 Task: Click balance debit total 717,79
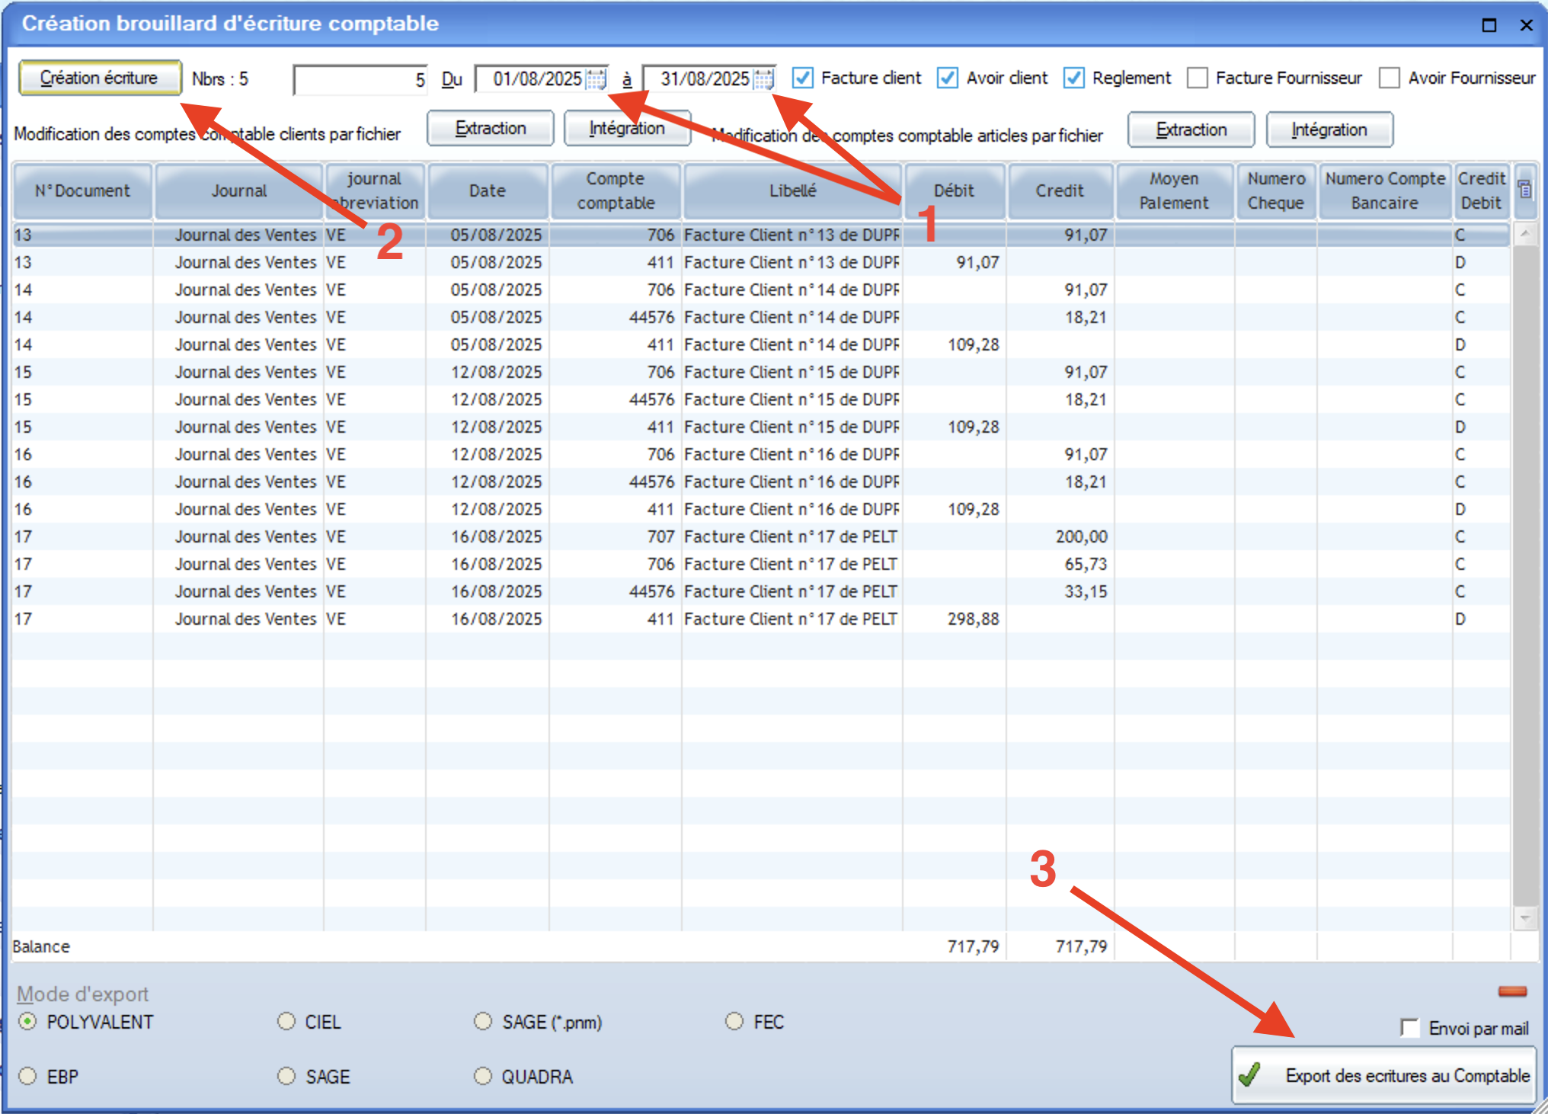pyautogui.click(x=973, y=946)
